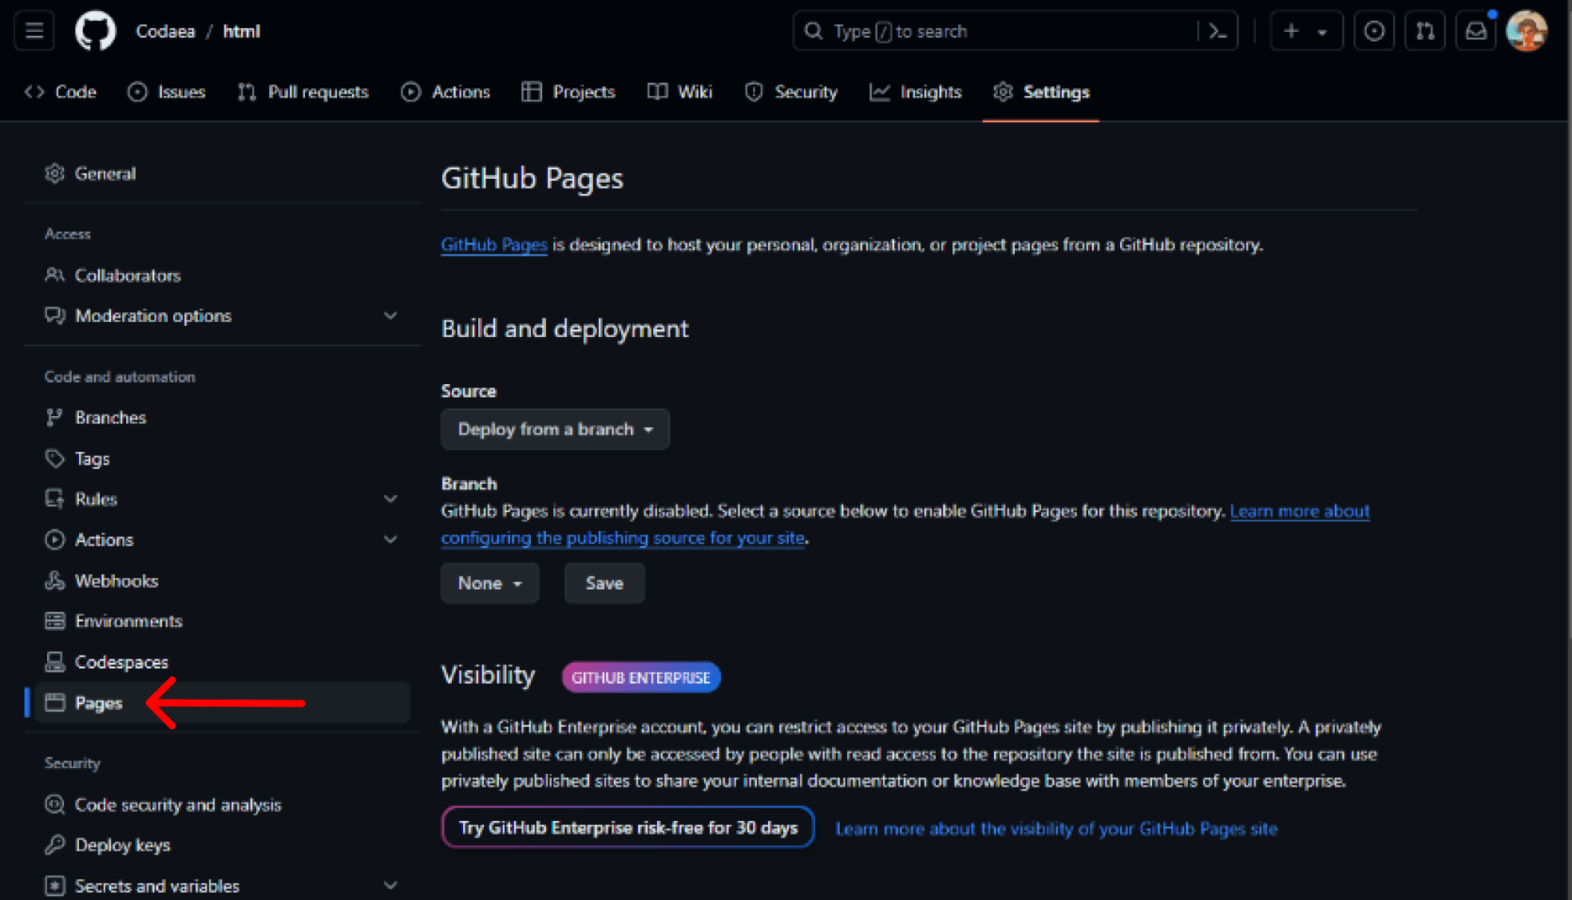Click the Save button
1572x900 pixels.
[604, 583]
